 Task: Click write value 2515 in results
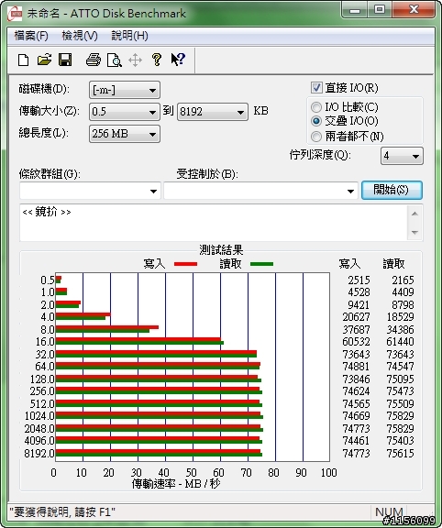(x=359, y=280)
